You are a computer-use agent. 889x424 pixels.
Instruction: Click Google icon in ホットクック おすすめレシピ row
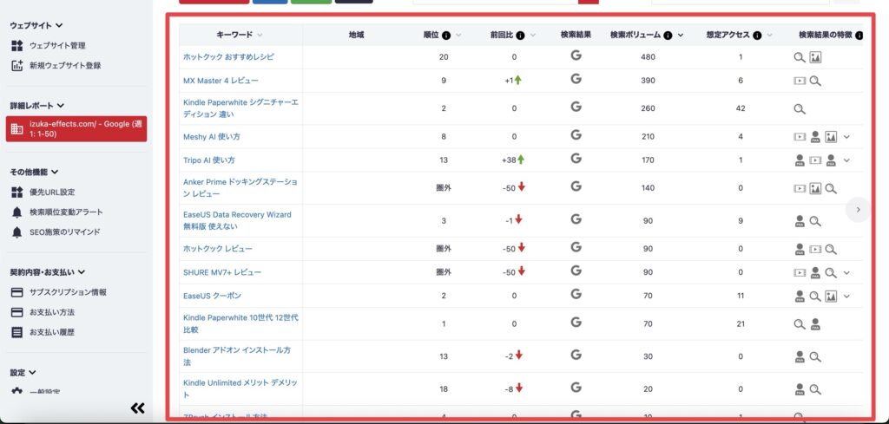click(576, 56)
